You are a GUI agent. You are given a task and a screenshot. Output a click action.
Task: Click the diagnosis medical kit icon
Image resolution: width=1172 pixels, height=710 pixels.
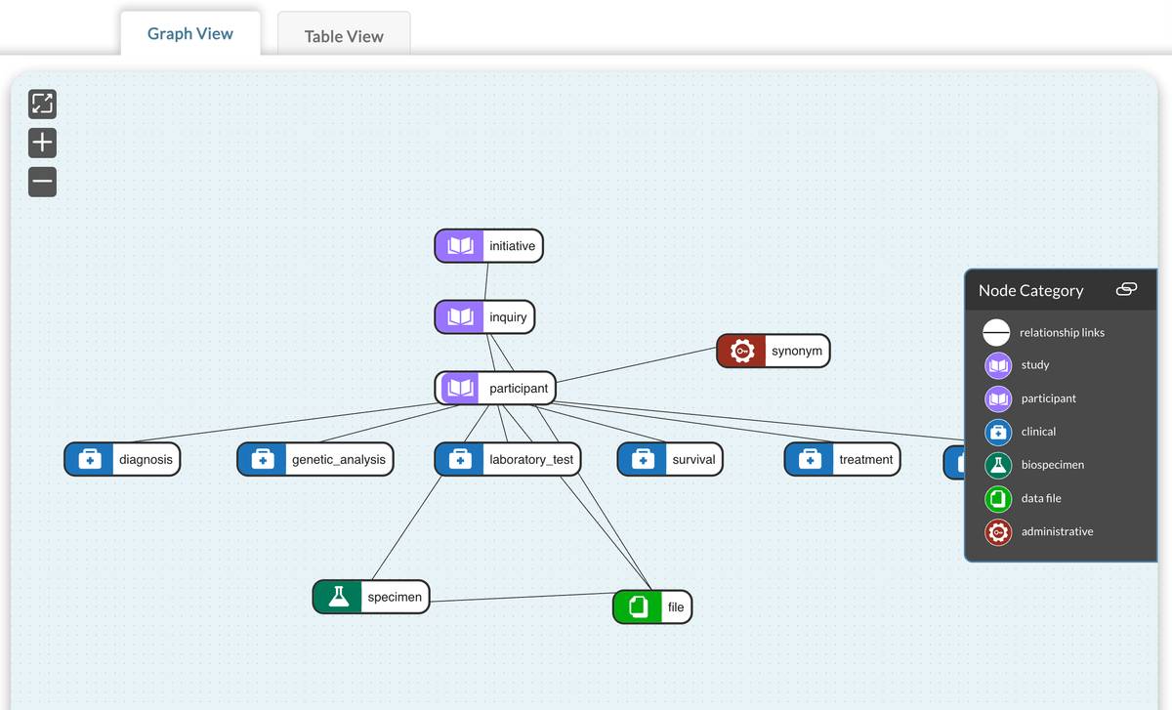click(90, 459)
